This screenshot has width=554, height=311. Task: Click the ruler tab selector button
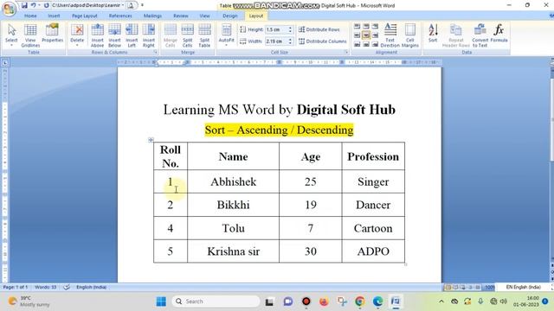click(x=5, y=63)
